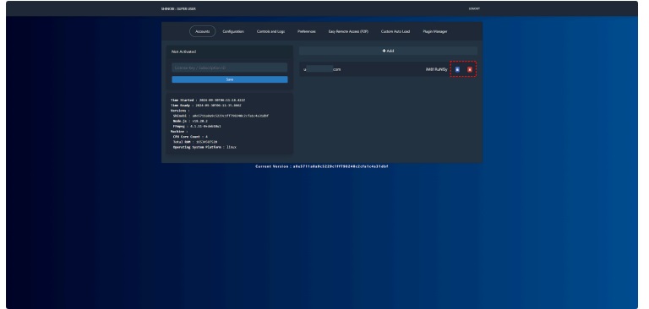Screen dimensions: 649x309
Task: Click the account group key text
Action: 437,69
